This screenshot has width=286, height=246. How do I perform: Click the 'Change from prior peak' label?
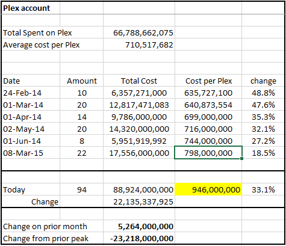[46, 238]
